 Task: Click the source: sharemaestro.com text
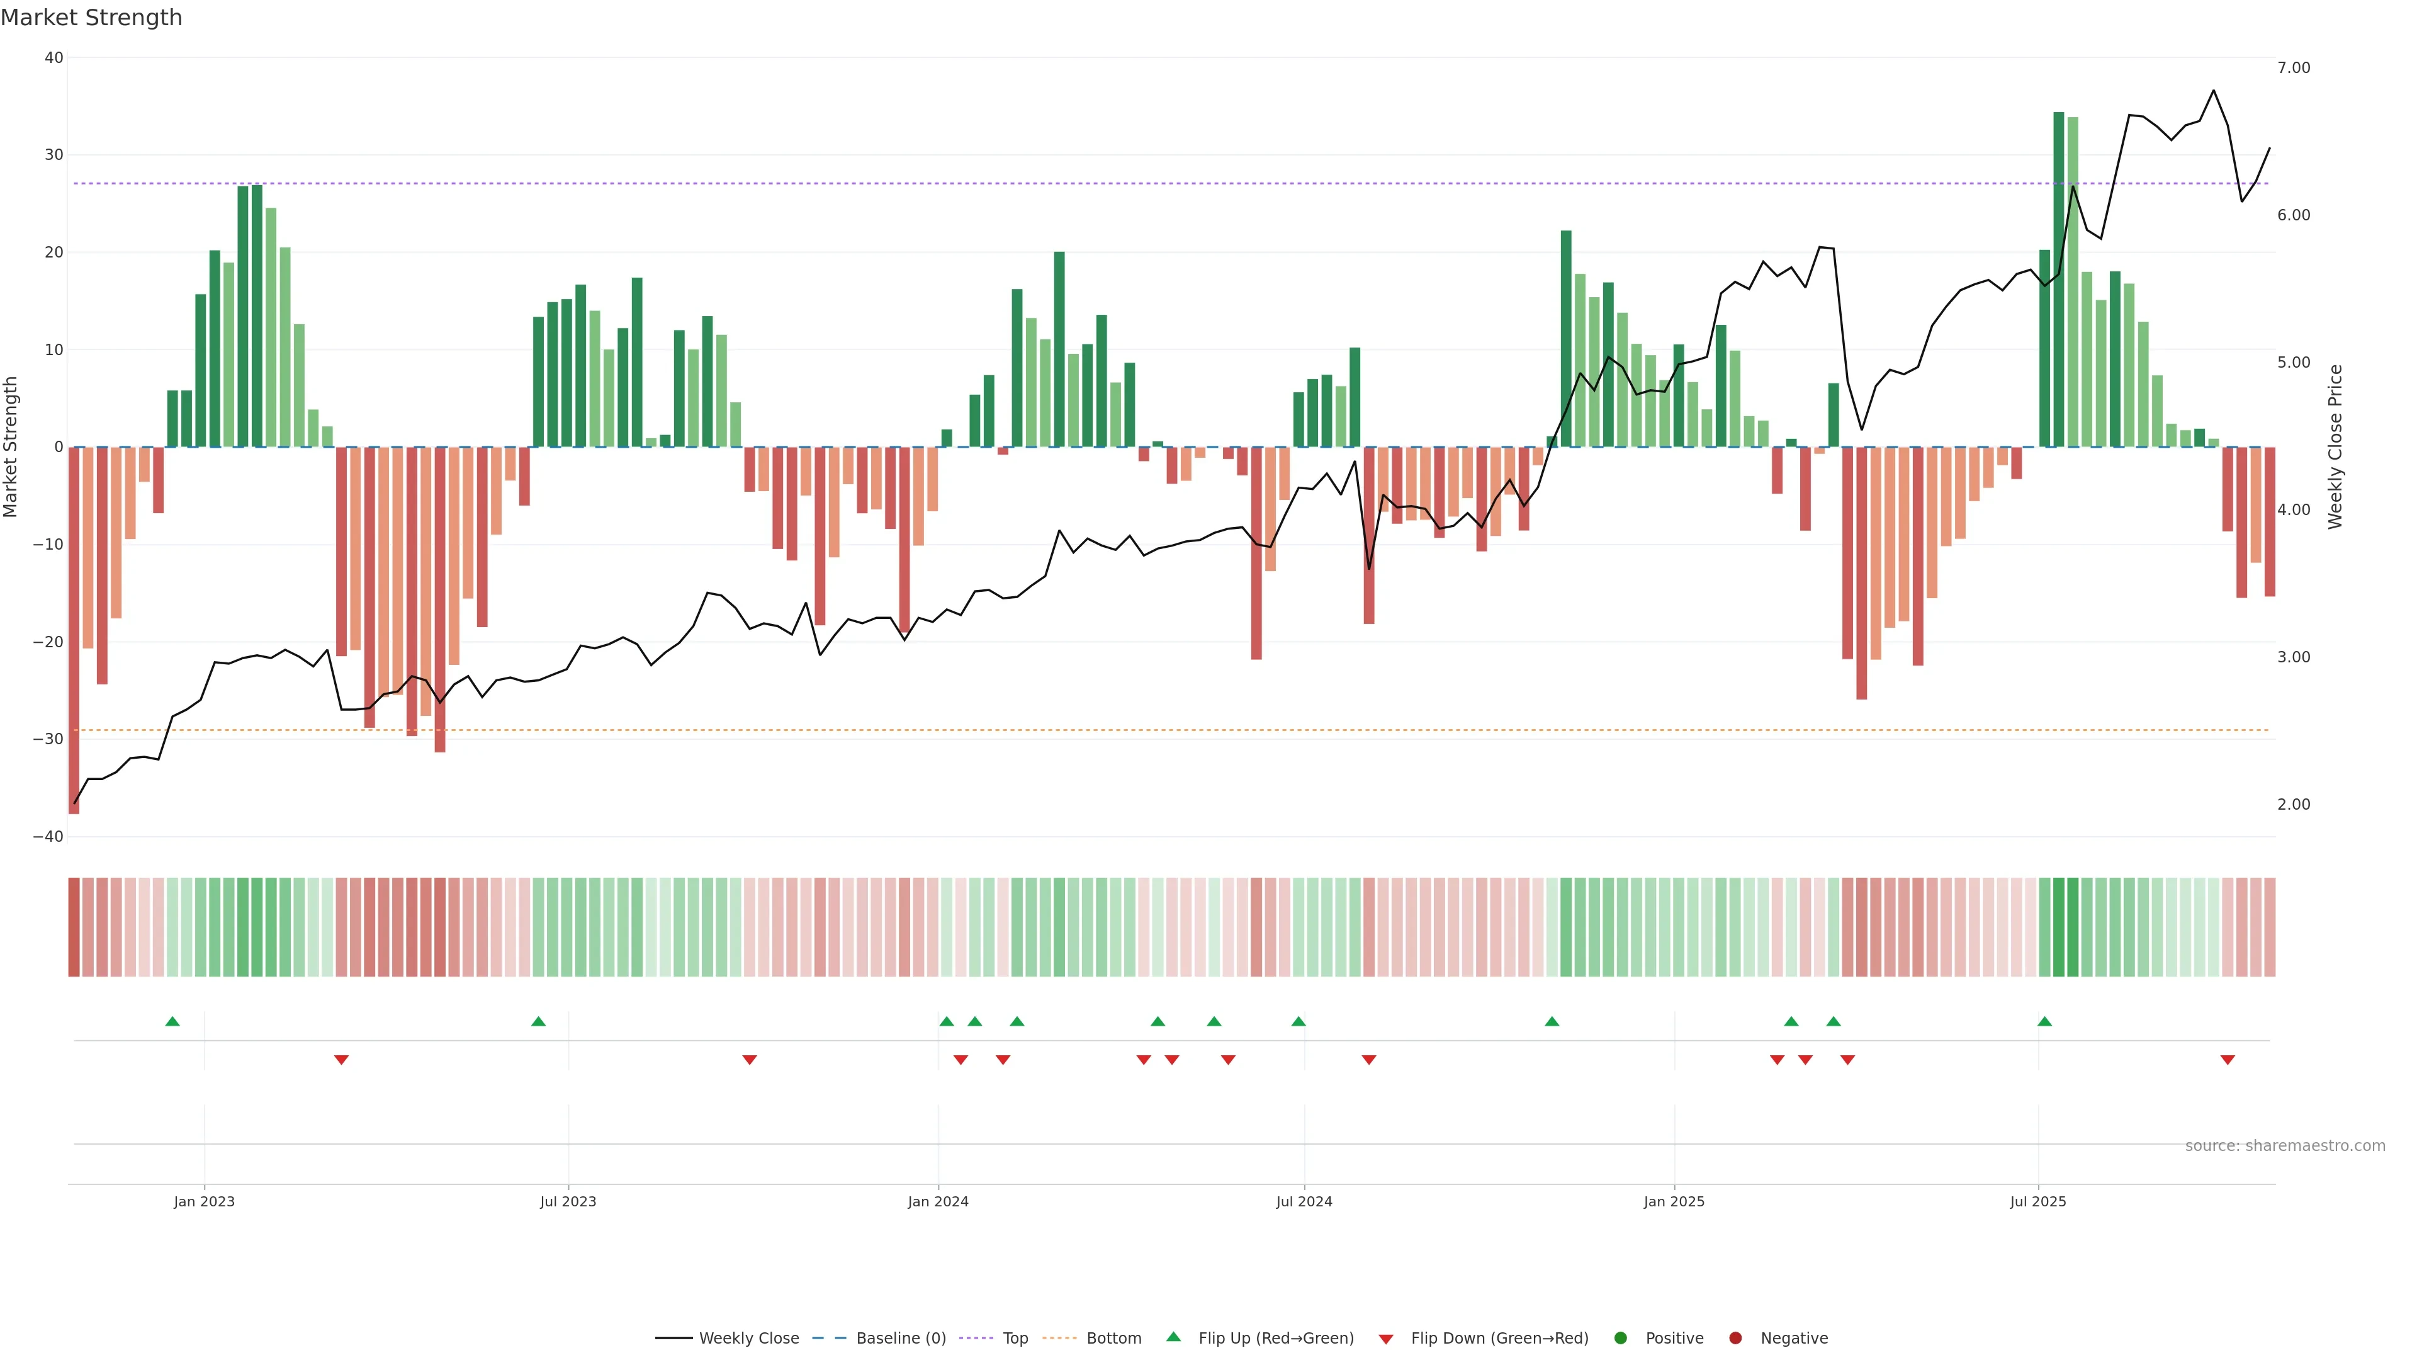pyautogui.click(x=2285, y=1146)
